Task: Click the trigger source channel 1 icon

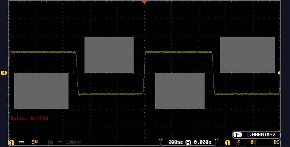Action: [x=228, y=142]
